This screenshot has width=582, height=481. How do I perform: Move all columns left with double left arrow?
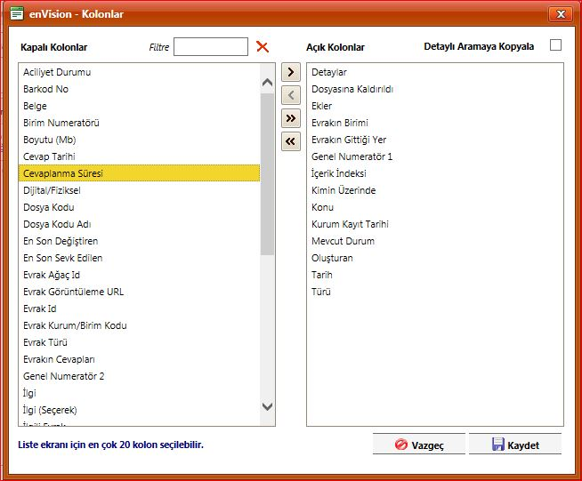coord(291,141)
